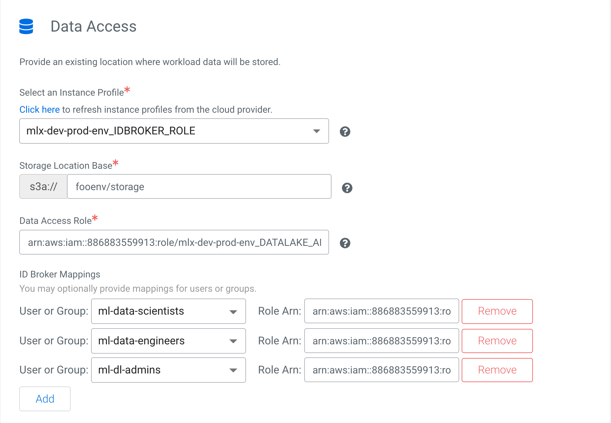Open the ml-data-scientists group dropdown
This screenshot has height=423, width=611.
168,311
